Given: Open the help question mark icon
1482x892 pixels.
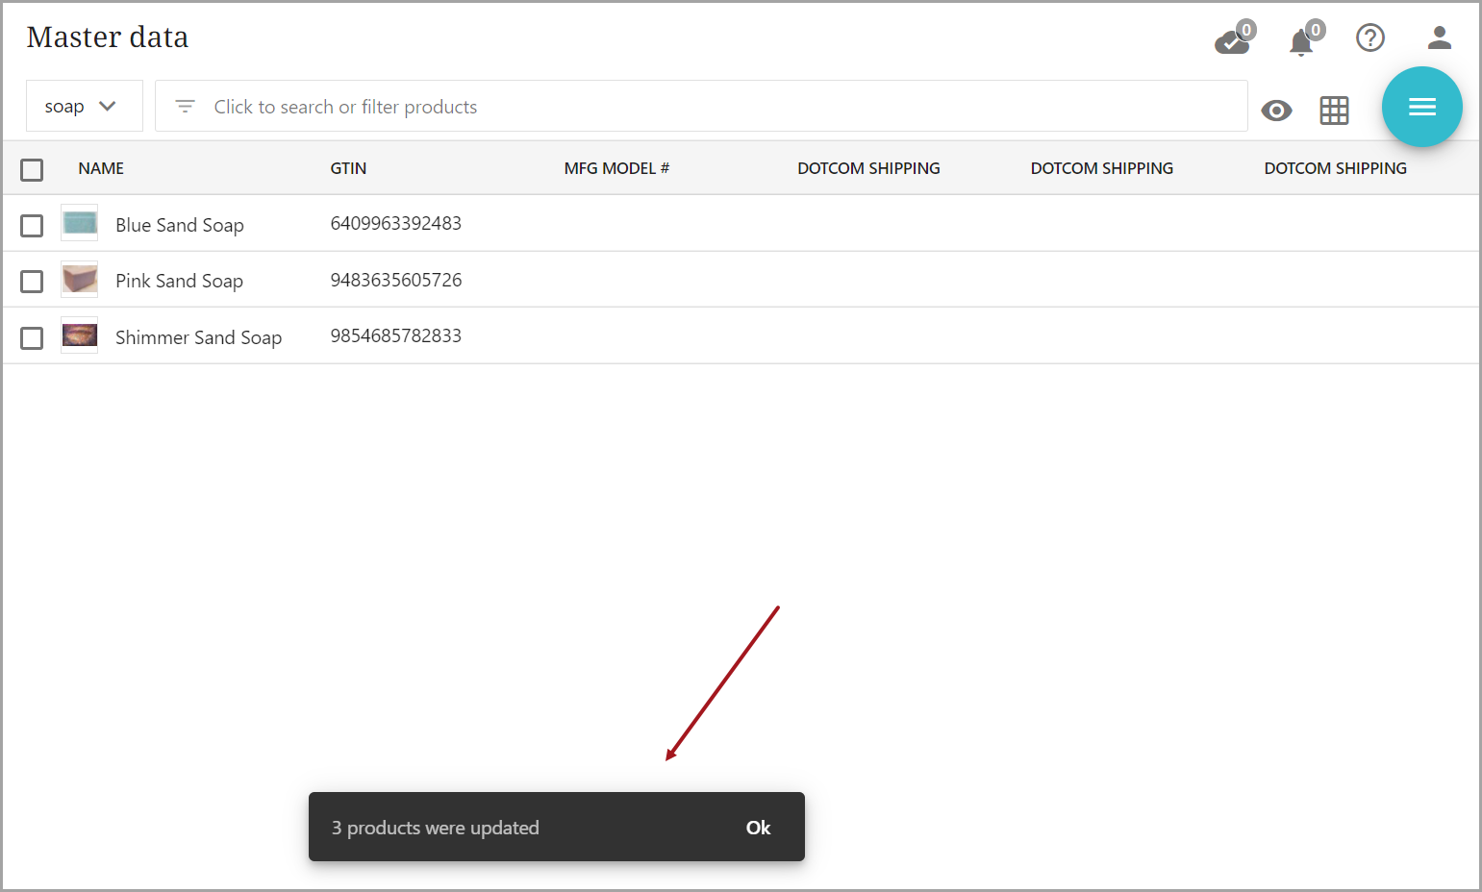Looking at the screenshot, I should 1369,38.
